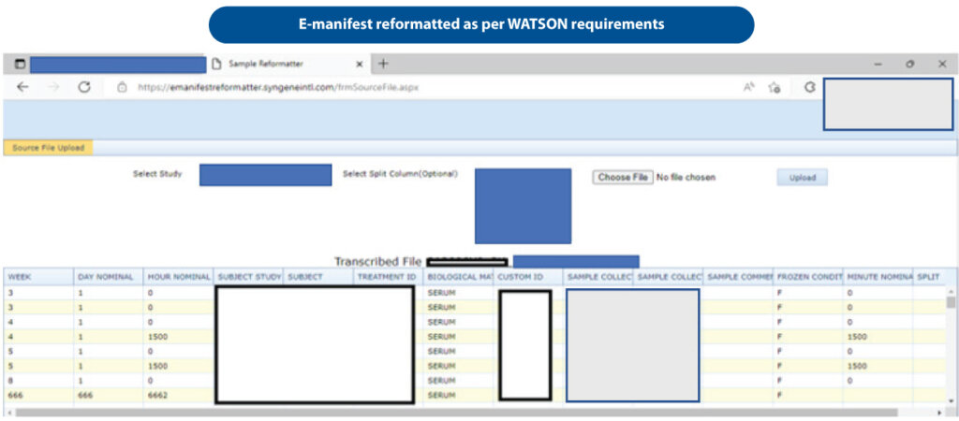Screen dimensions: 959x421
Task: Go back with browser back arrow
Action: coord(22,87)
